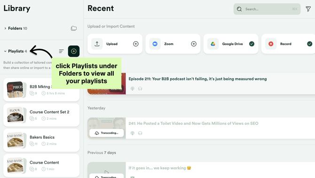This screenshot has height=178, width=315.
Task: Click the Course Content playlist thumbnail
Action: (16, 165)
